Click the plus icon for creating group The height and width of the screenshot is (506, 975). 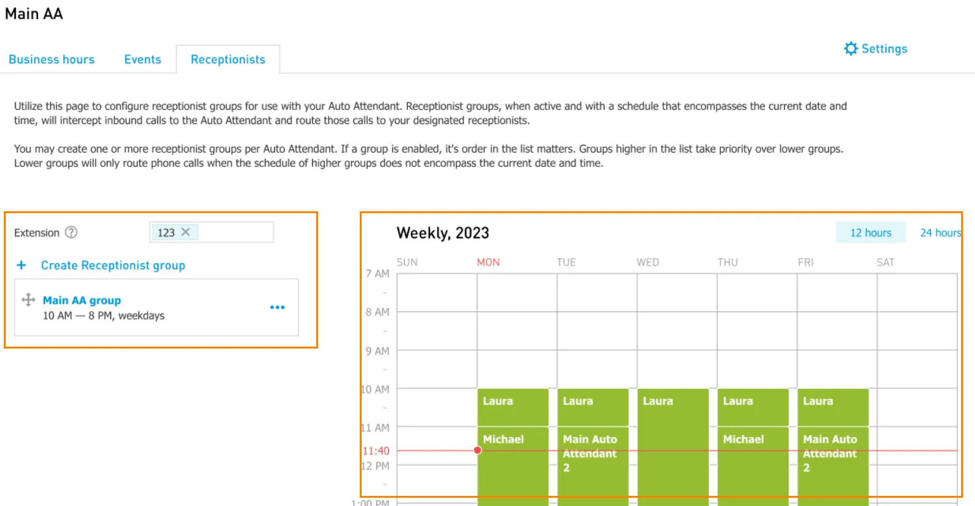point(21,265)
